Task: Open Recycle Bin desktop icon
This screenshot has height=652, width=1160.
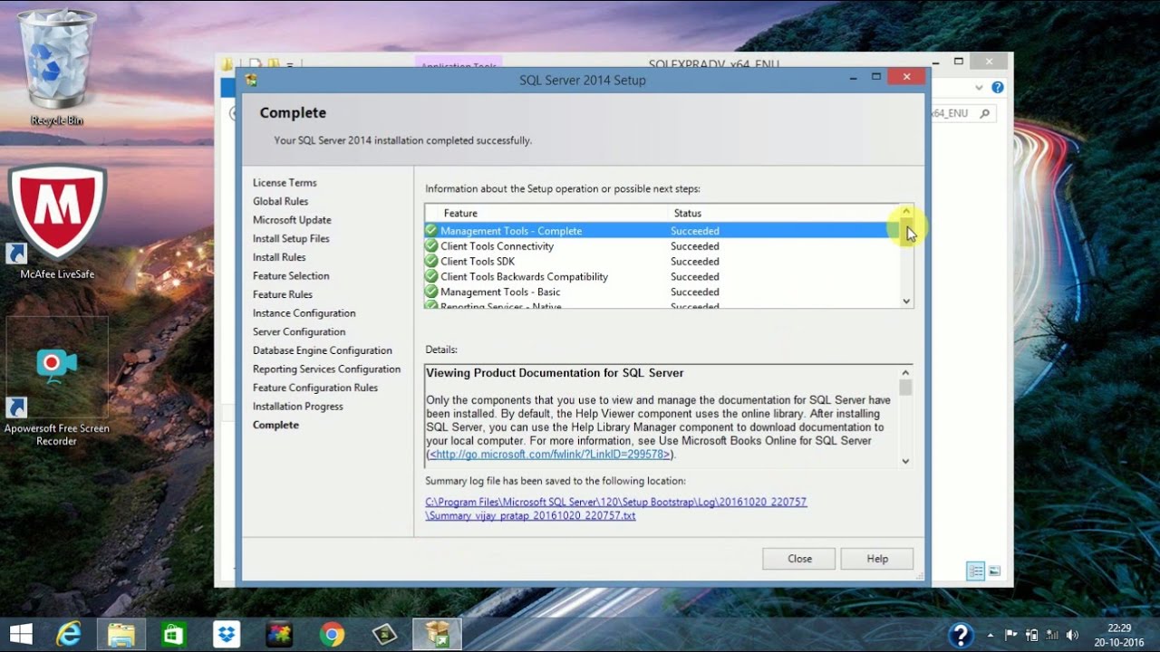Action: coord(56,68)
